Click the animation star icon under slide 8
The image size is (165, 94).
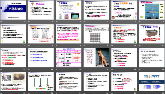29,45
